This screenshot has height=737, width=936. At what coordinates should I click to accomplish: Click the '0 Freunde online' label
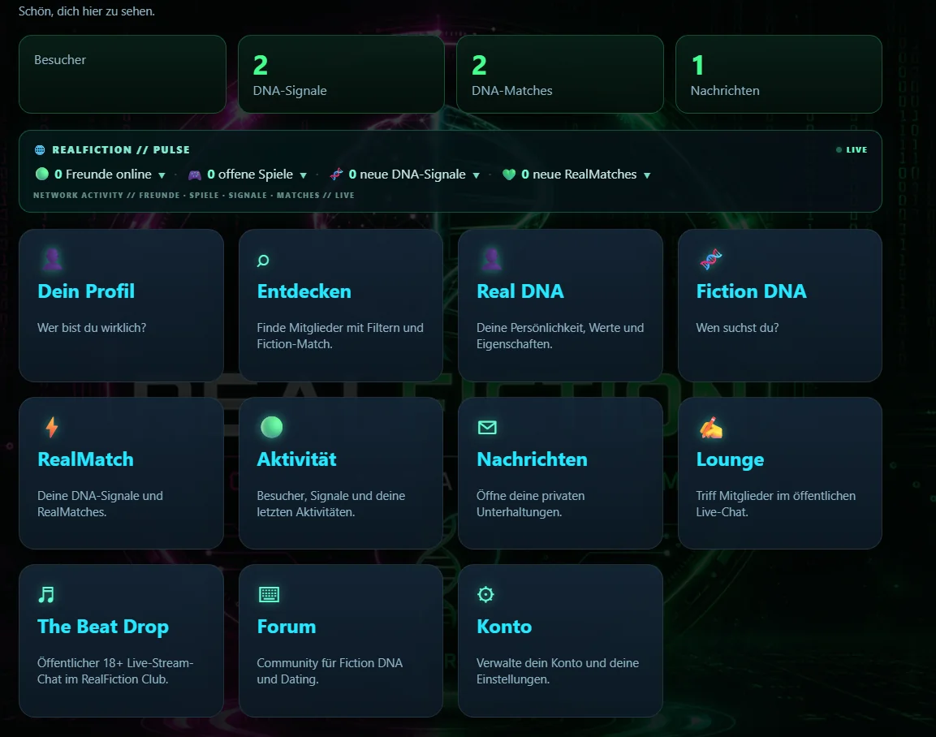pyautogui.click(x=102, y=175)
